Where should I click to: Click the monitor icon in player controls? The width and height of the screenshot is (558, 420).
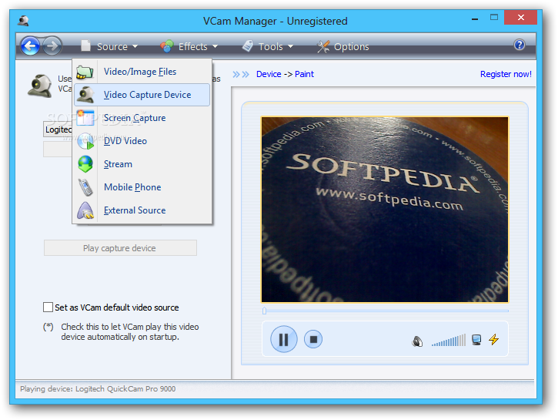[476, 340]
